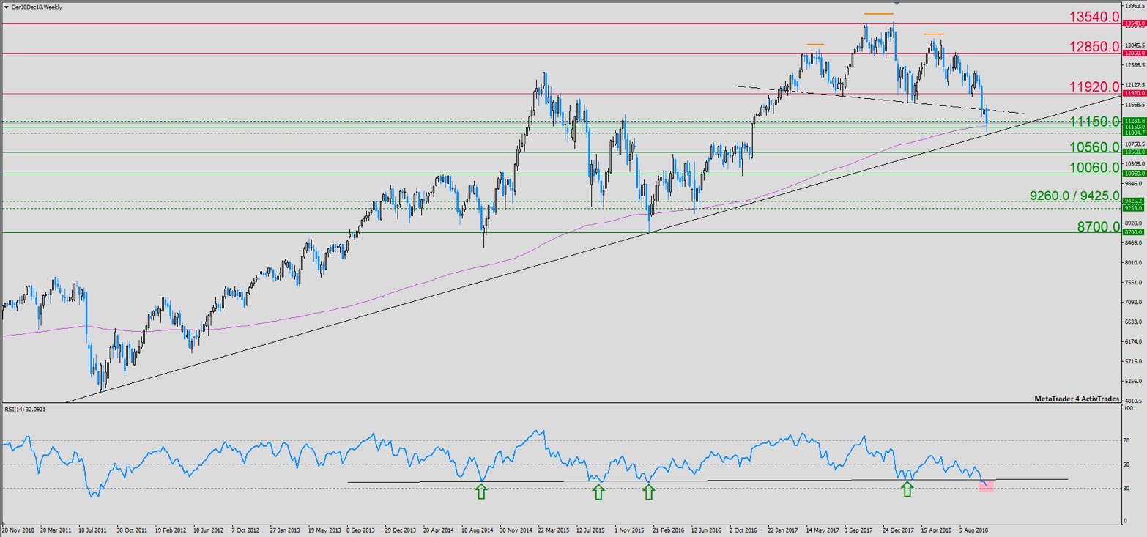Select the pink rectangle in the RSI panel

[986, 485]
